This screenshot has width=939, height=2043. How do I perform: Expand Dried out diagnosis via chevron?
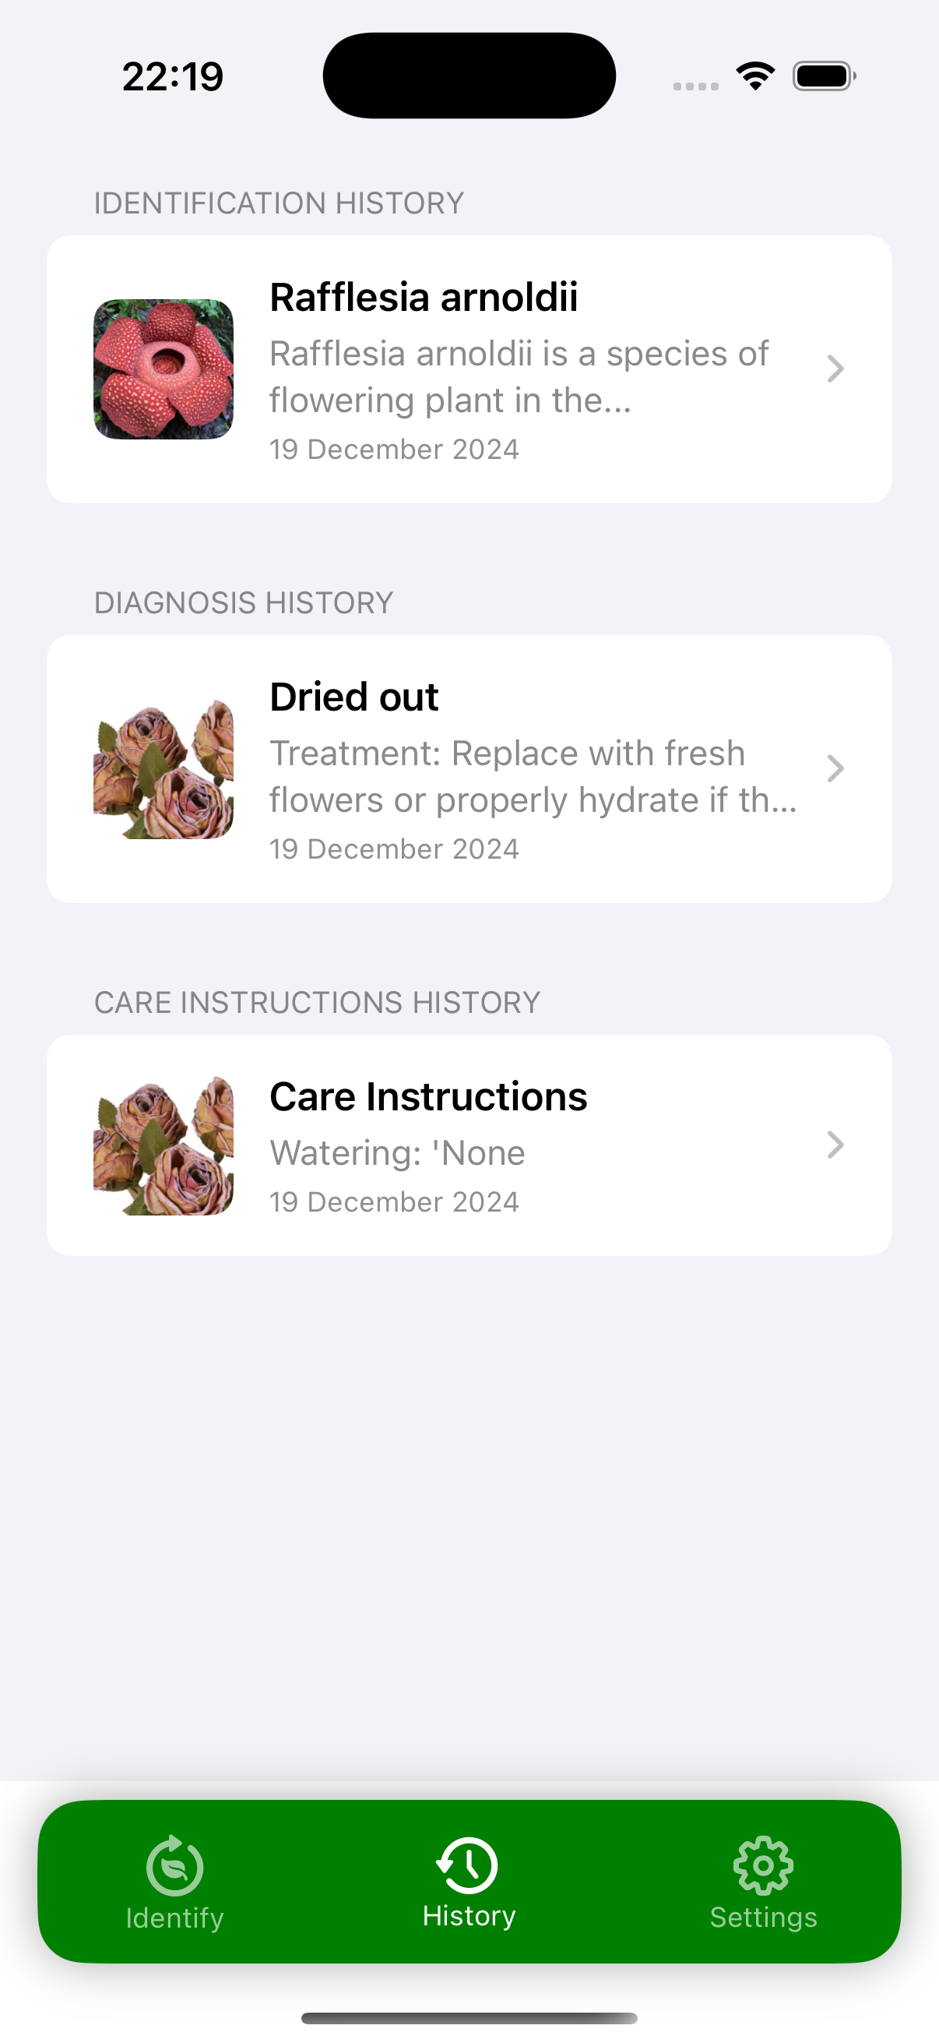(x=835, y=768)
